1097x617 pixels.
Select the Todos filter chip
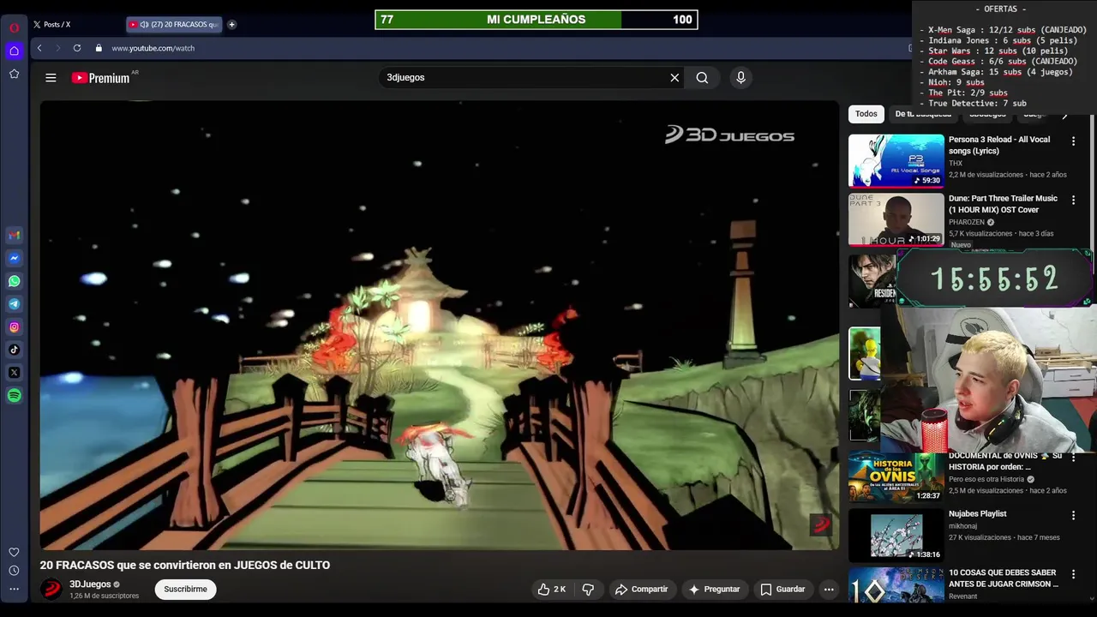coord(866,114)
